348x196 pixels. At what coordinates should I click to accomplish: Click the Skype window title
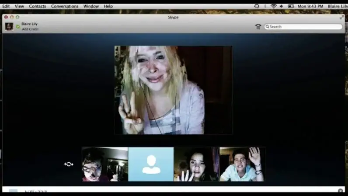173,17
